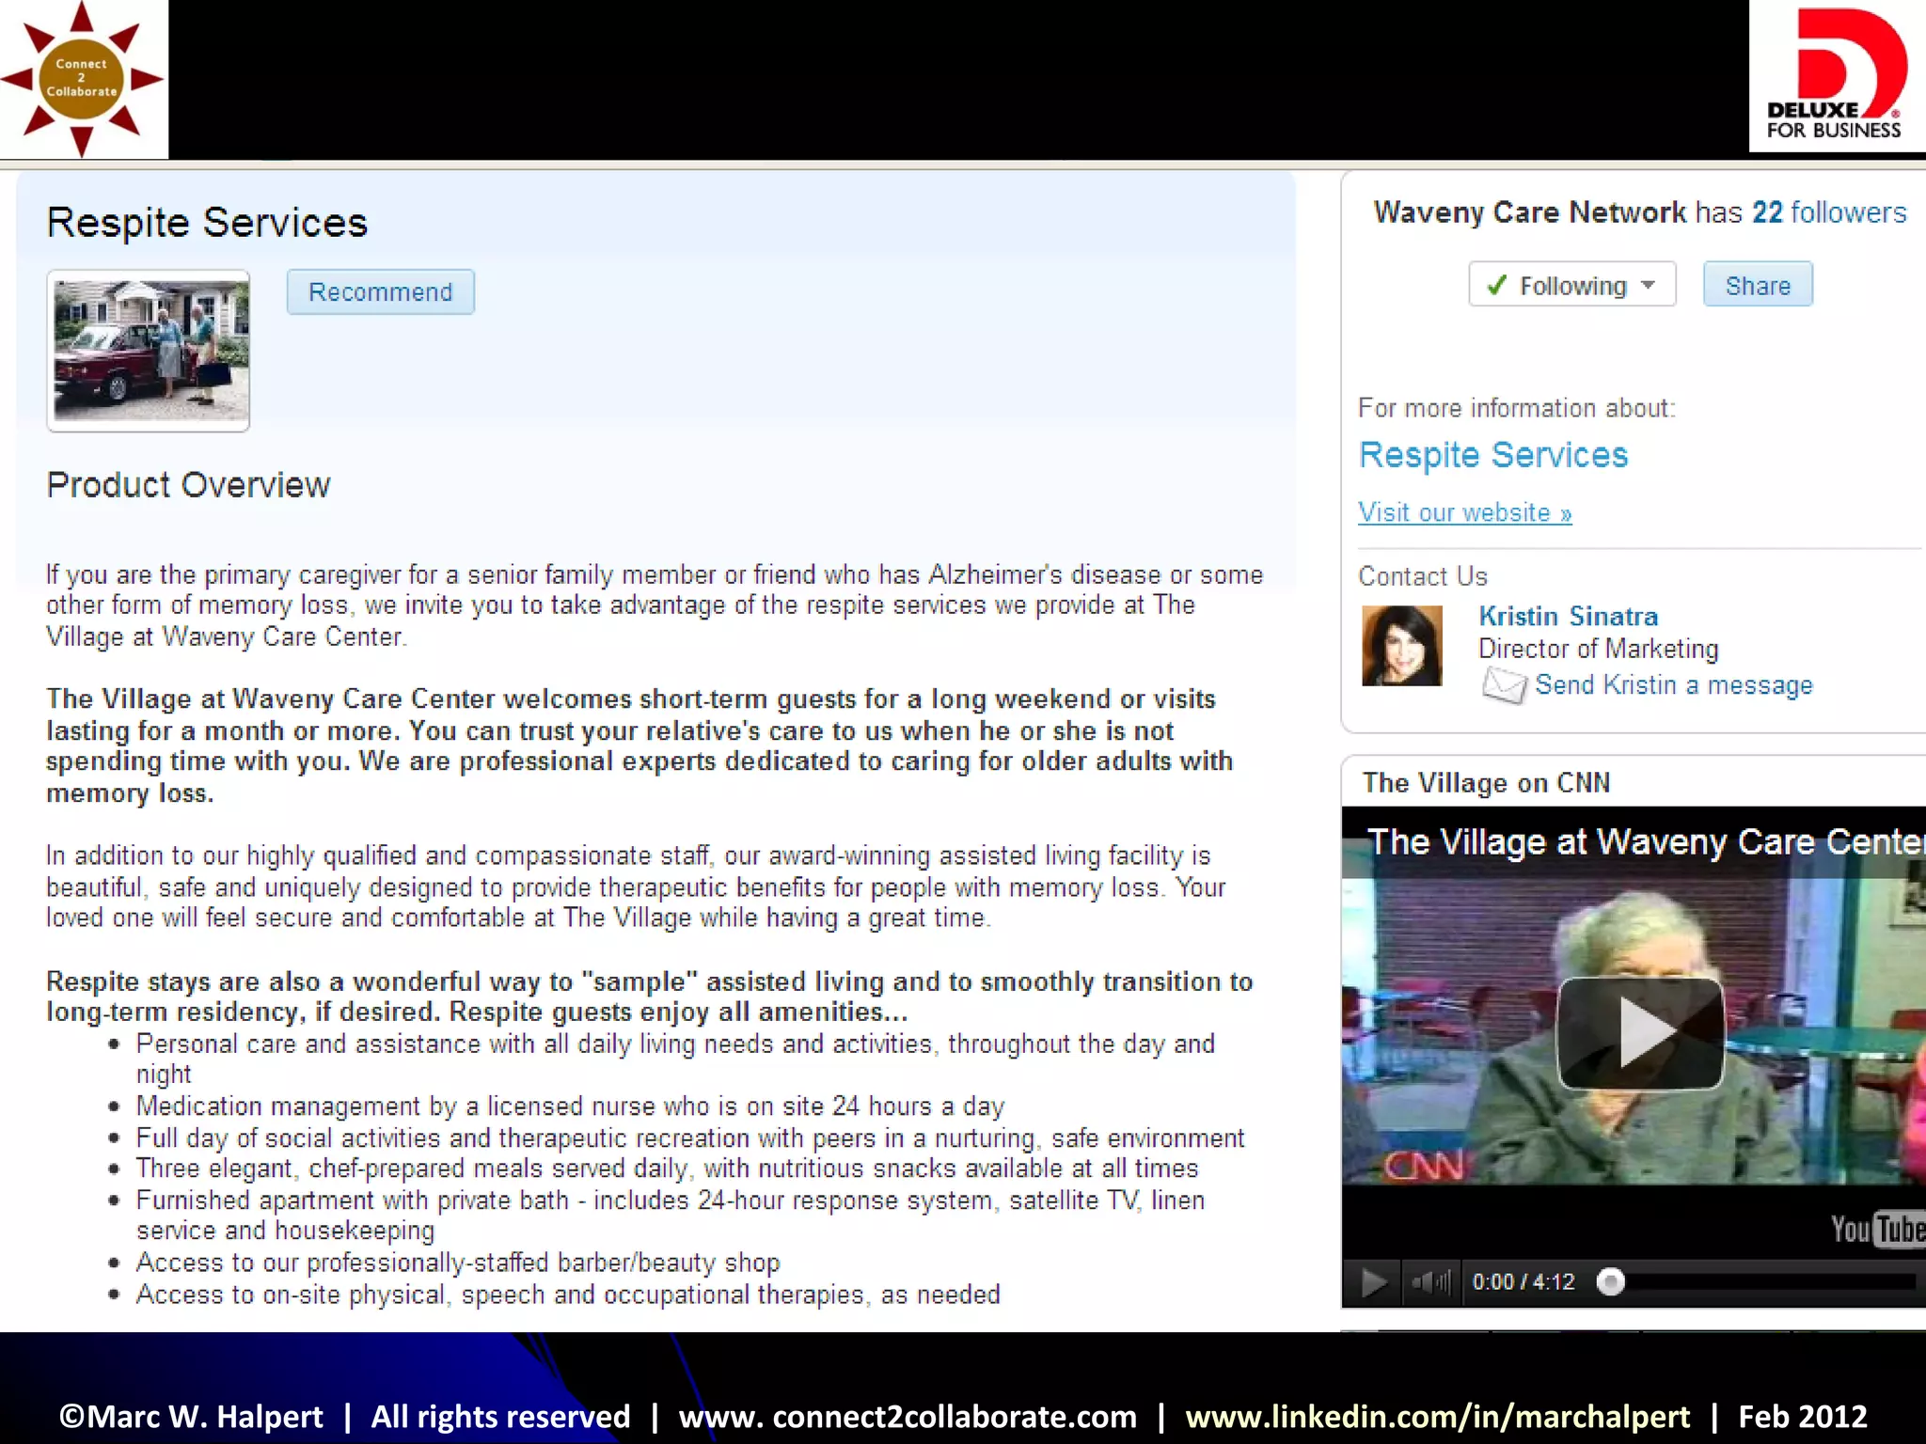Viewport: 1926px width, 1444px height.
Task: Open the 22 followers link
Action: coord(1828,212)
